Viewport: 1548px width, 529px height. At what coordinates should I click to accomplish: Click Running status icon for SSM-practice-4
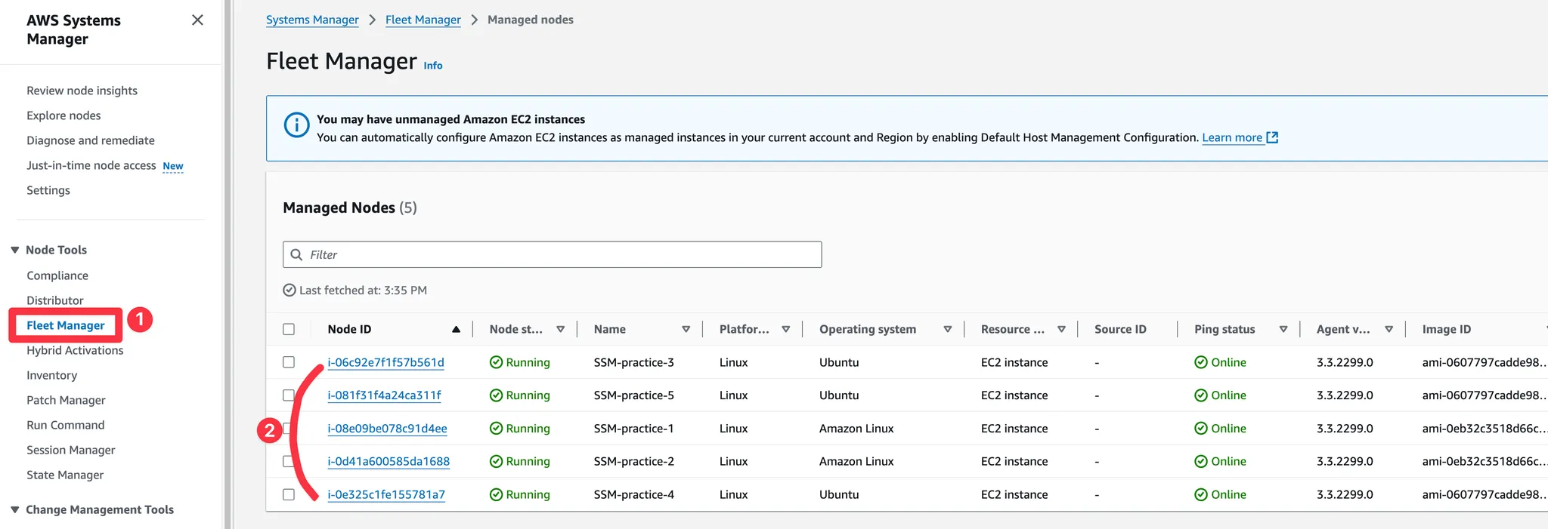click(496, 495)
